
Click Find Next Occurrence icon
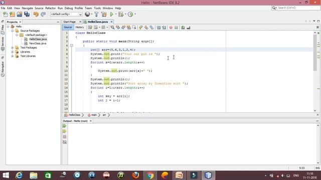[x=123, y=27]
